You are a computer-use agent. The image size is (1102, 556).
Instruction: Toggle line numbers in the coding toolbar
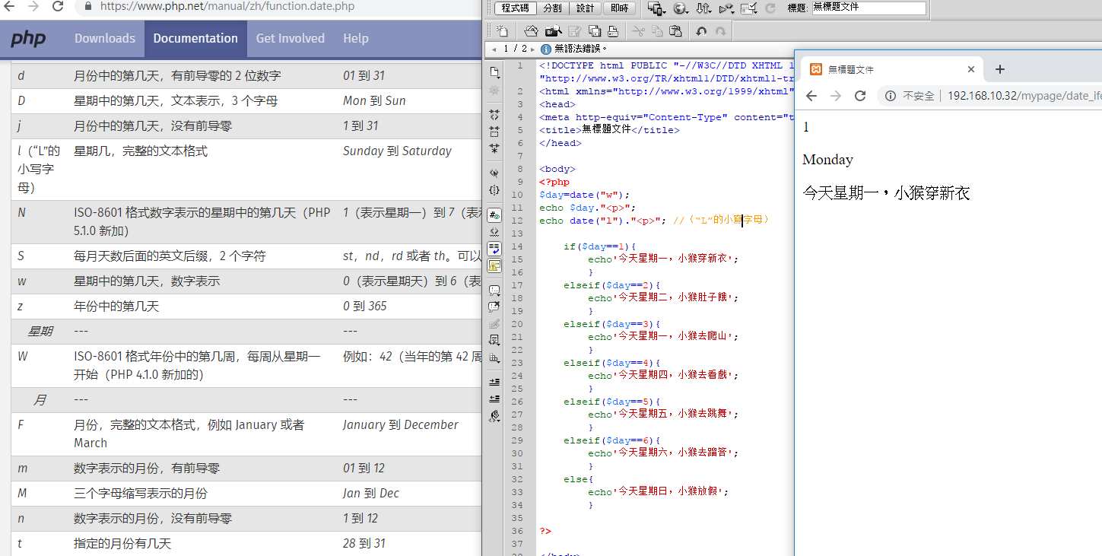pos(494,216)
